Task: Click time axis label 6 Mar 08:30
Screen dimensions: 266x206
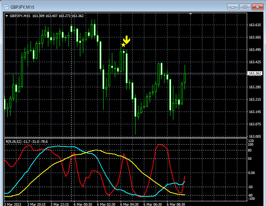Action: coord(176,204)
